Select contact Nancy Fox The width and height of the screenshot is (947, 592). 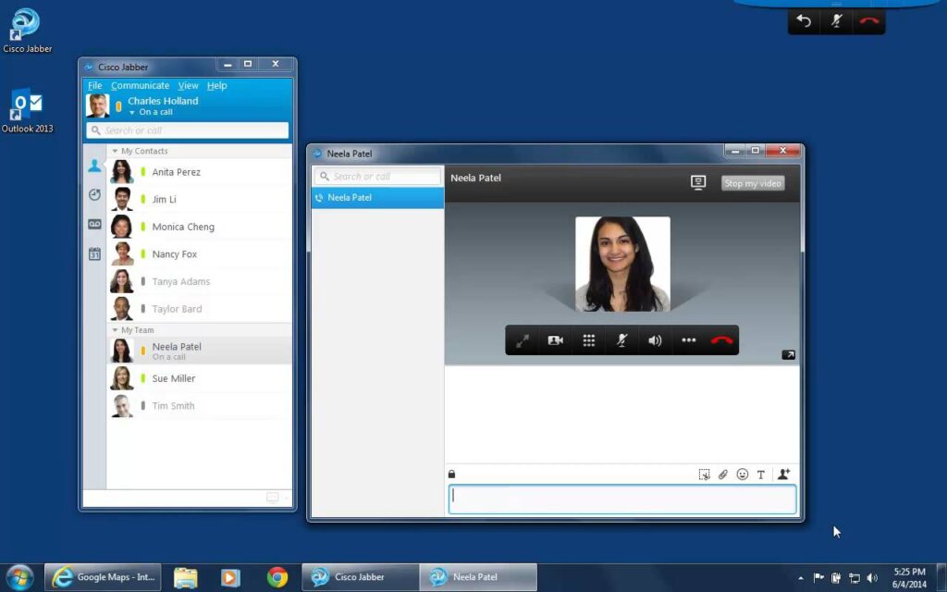tap(200, 253)
